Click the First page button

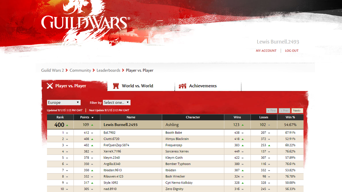pyautogui.click(x=272, y=111)
